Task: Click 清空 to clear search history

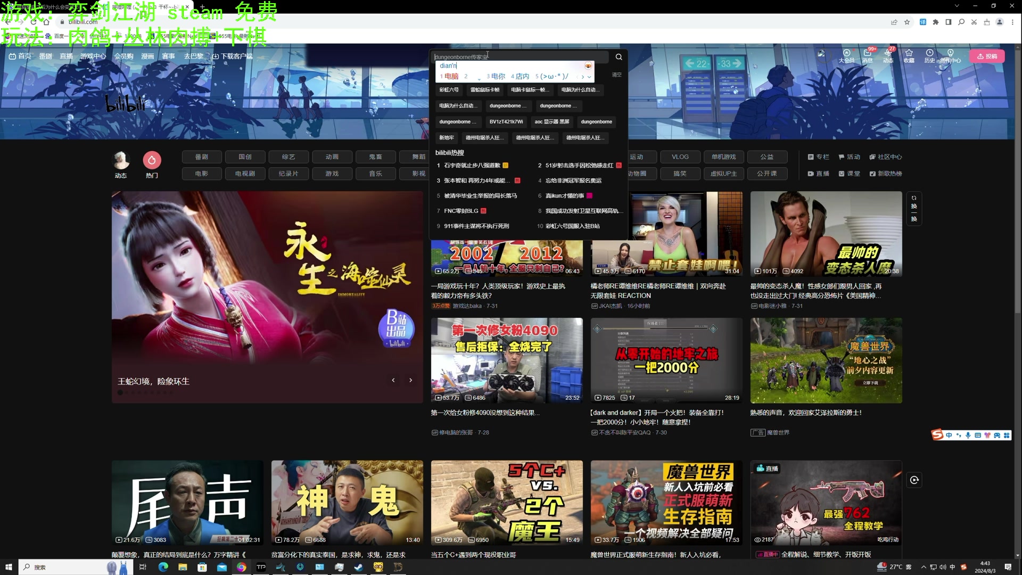Action: pos(616,75)
